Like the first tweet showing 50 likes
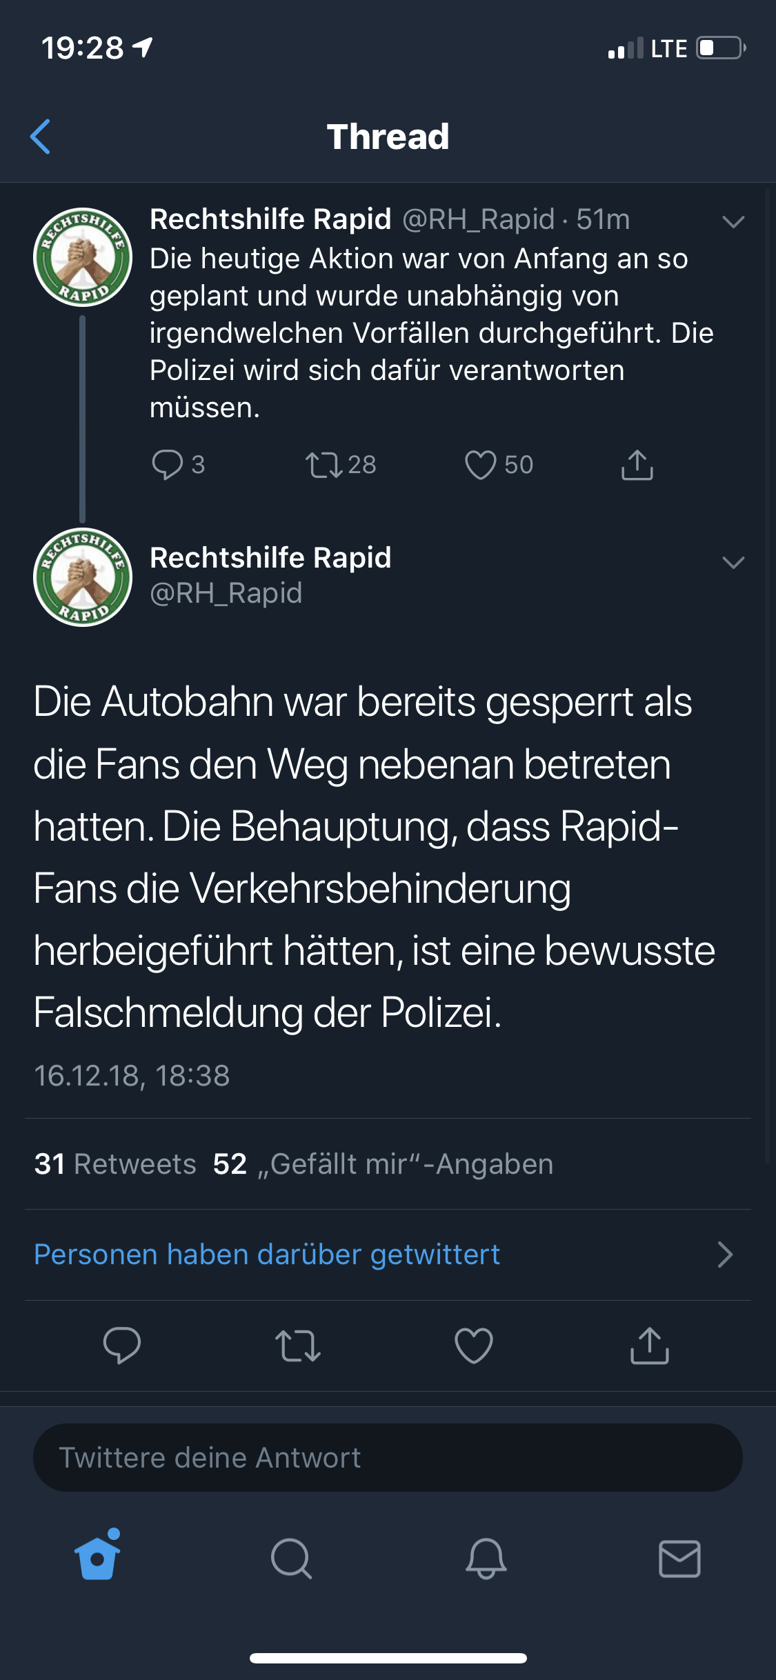Image resolution: width=776 pixels, height=1680 pixels. (499, 464)
